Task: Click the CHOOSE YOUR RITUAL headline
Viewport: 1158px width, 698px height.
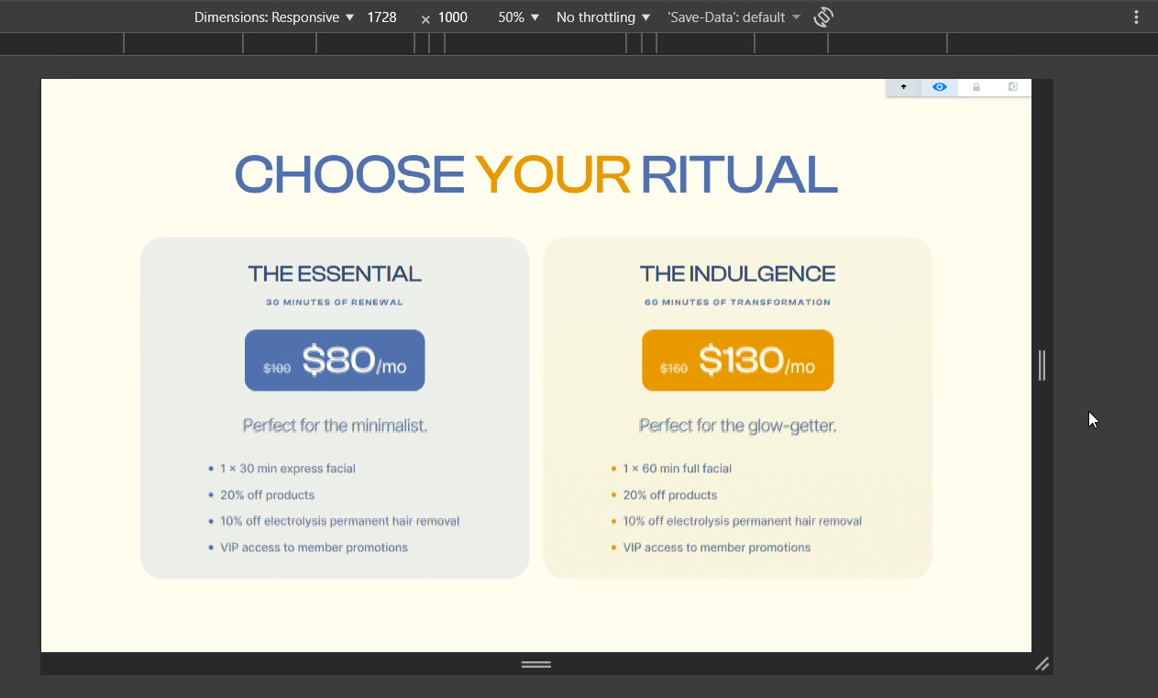Action: click(536, 174)
